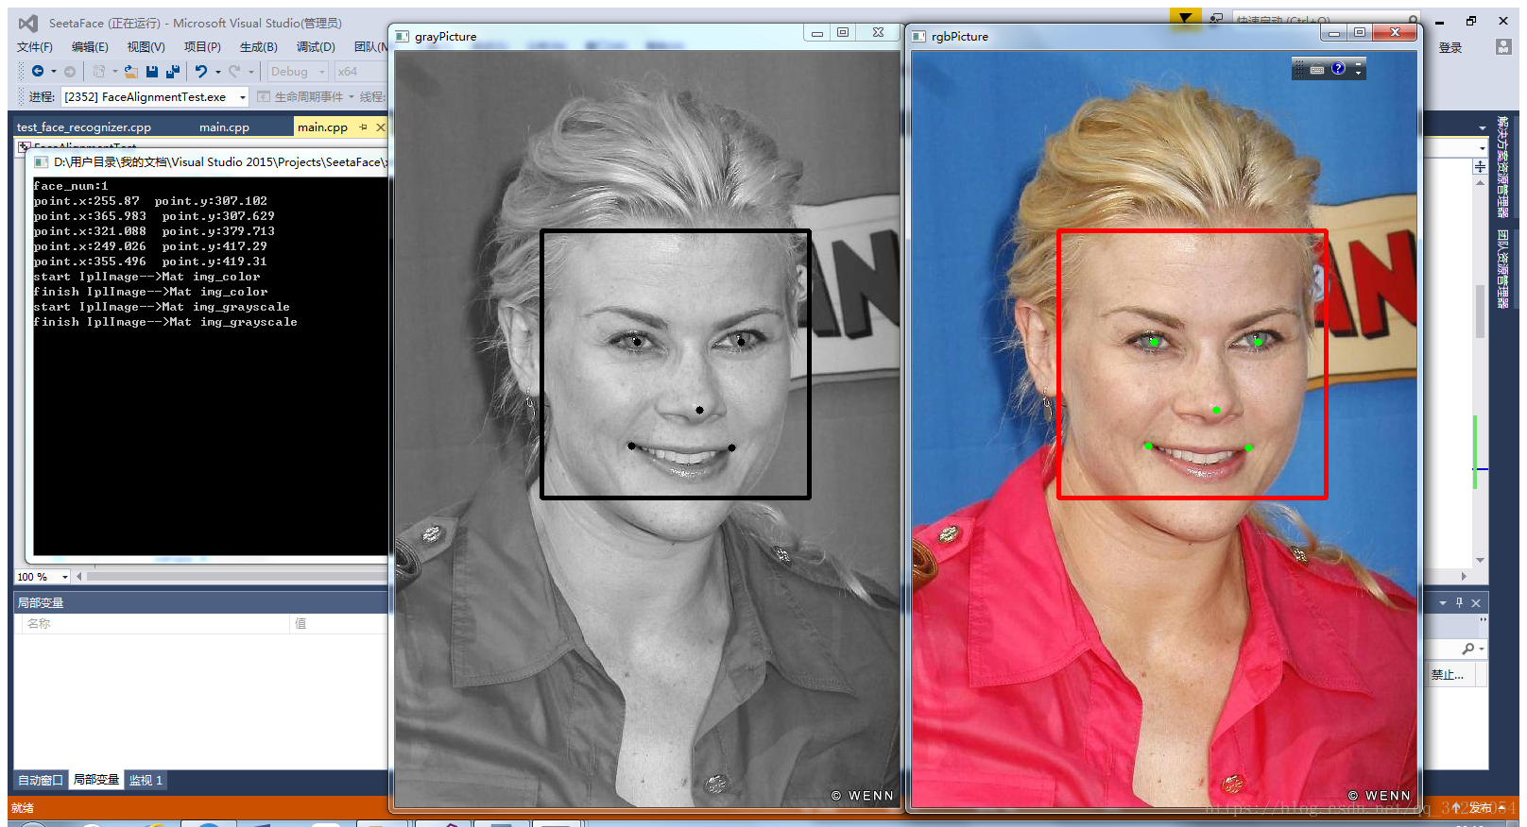Pin the main.cpp tab
This screenshot has width=1527, height=827.
tap(363, 127)
